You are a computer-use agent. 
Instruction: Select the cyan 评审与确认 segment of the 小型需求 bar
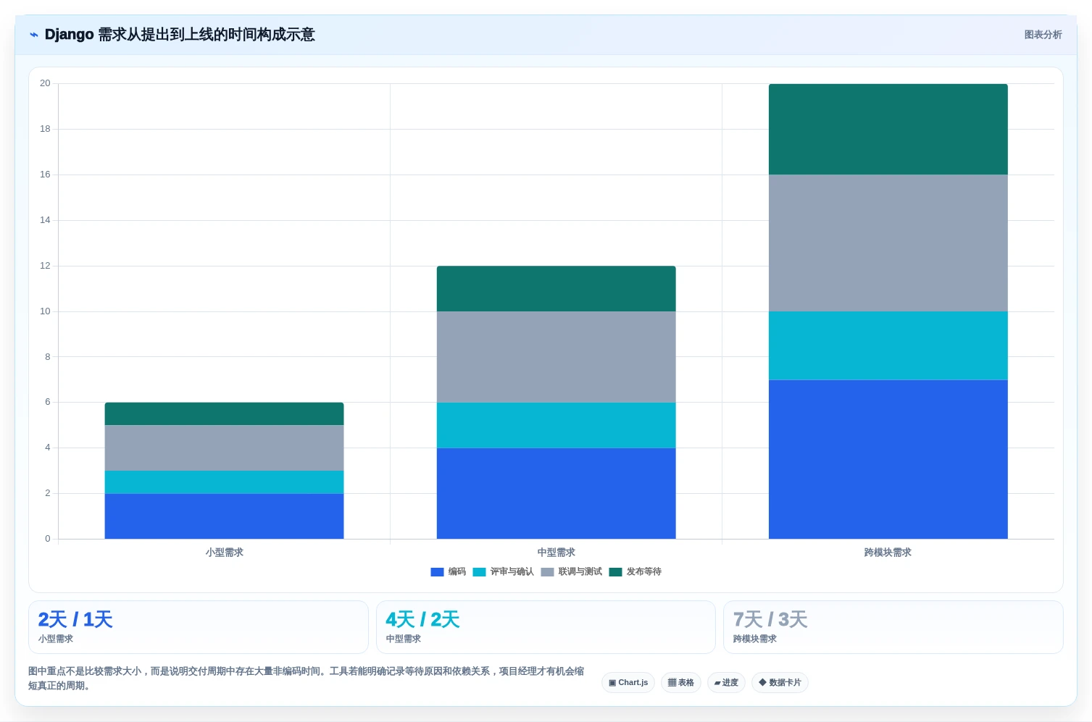[x=224, y=482]
